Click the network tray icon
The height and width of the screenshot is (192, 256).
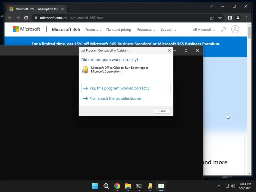pyautogui.click(x=227, y=186)
